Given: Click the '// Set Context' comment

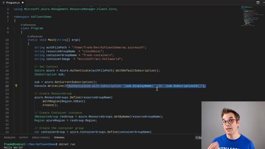Looking at the screenshot, I should pos(46,67).
